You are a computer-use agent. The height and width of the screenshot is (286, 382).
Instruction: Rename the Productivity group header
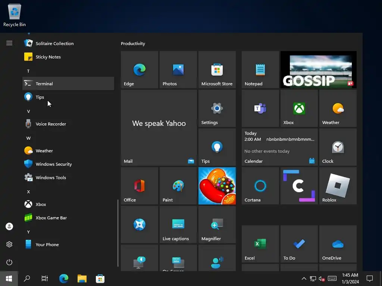pyautogui.click(x=133, y=44)
